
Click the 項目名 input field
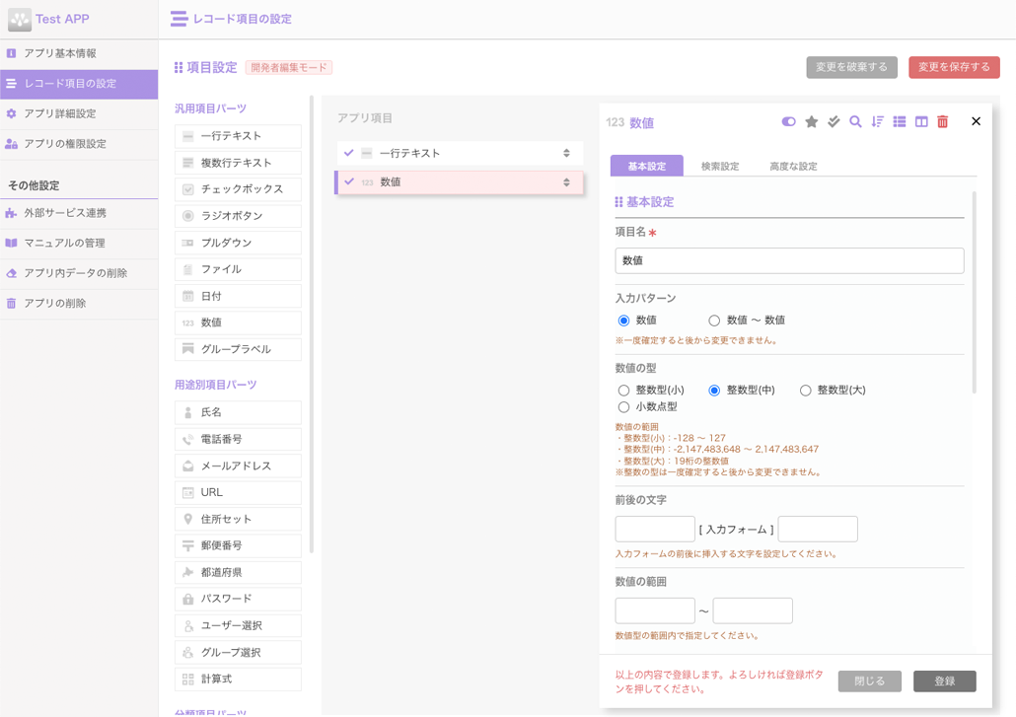click(789, 260)
